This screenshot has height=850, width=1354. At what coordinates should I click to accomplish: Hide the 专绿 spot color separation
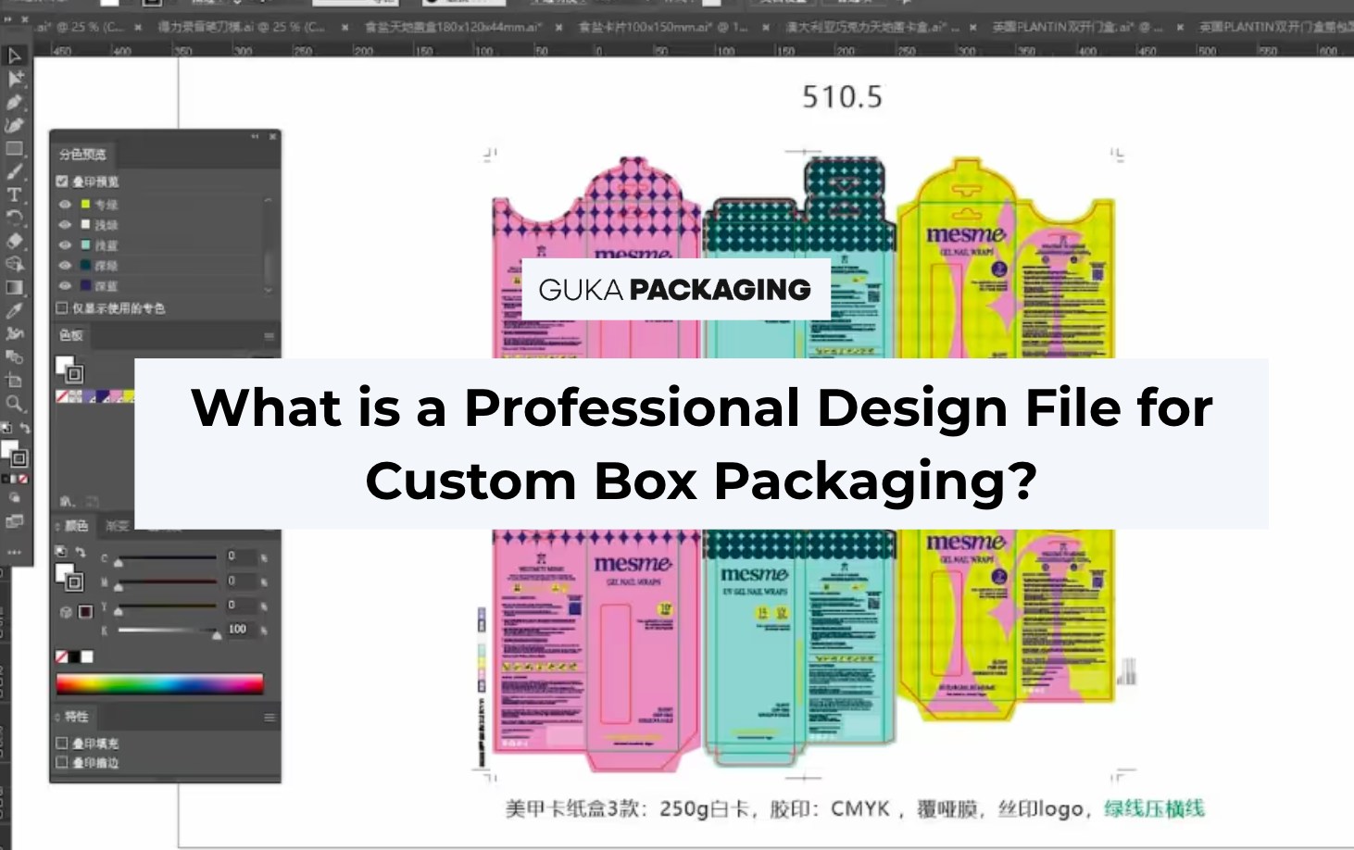click(65, 204)
